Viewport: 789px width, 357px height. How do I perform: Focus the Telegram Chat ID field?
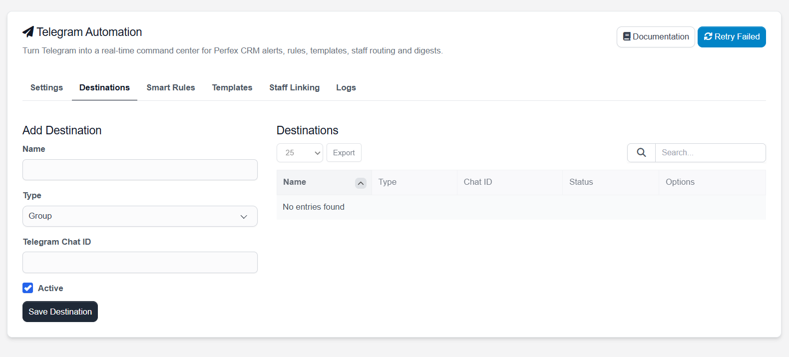pos(140,263)
